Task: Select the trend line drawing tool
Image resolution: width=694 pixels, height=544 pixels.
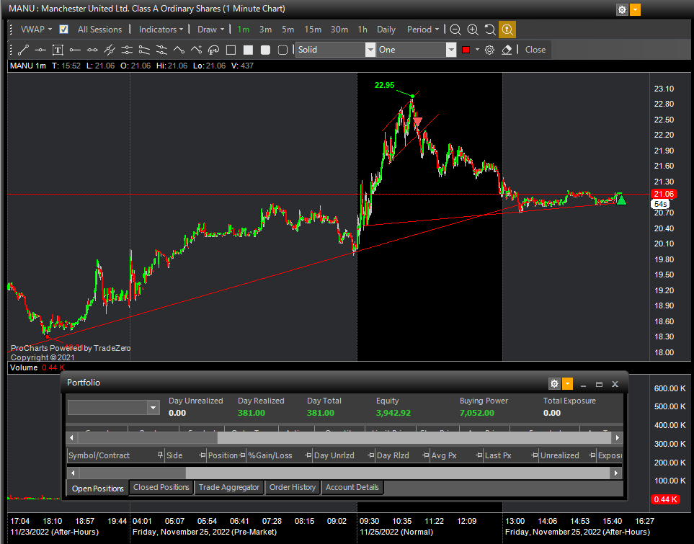Action: [x=23, y=50]
